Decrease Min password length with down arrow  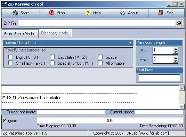click(176, 52)
